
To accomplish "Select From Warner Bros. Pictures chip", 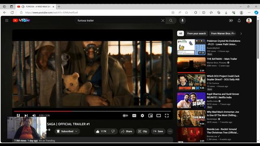I will click(x=223, y=33).
